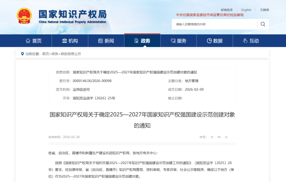Click the home icon in the 首页 nav item
This screenshot has width=286, height=182.
28,40
